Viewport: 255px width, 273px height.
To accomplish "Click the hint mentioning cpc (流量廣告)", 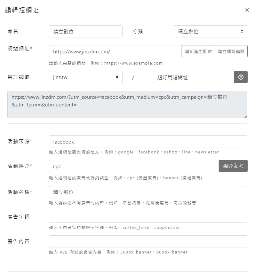I will [x=125, y=178].
